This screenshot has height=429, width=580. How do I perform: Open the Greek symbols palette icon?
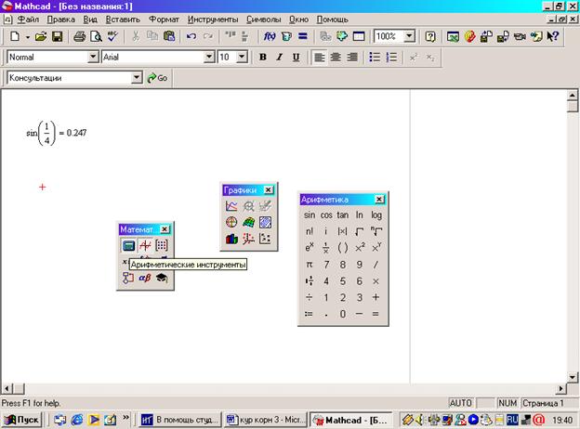point(145,278)
